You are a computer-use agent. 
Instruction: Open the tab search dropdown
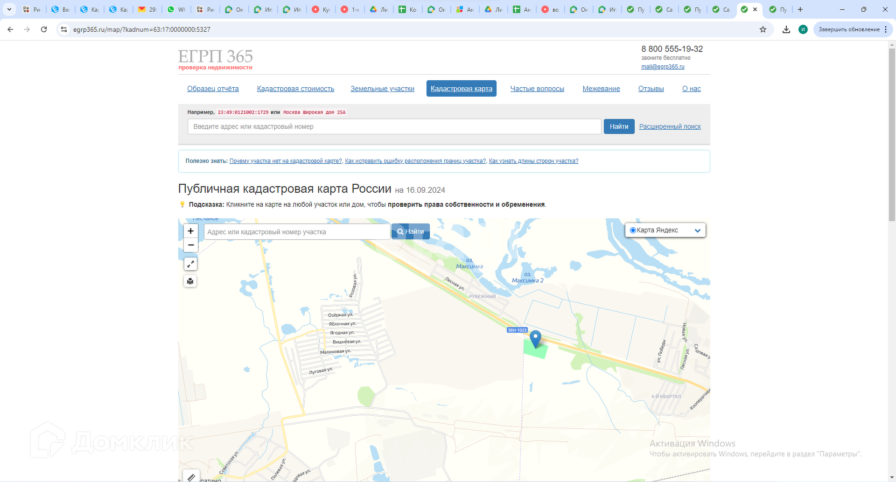click(x=9, y=9)
